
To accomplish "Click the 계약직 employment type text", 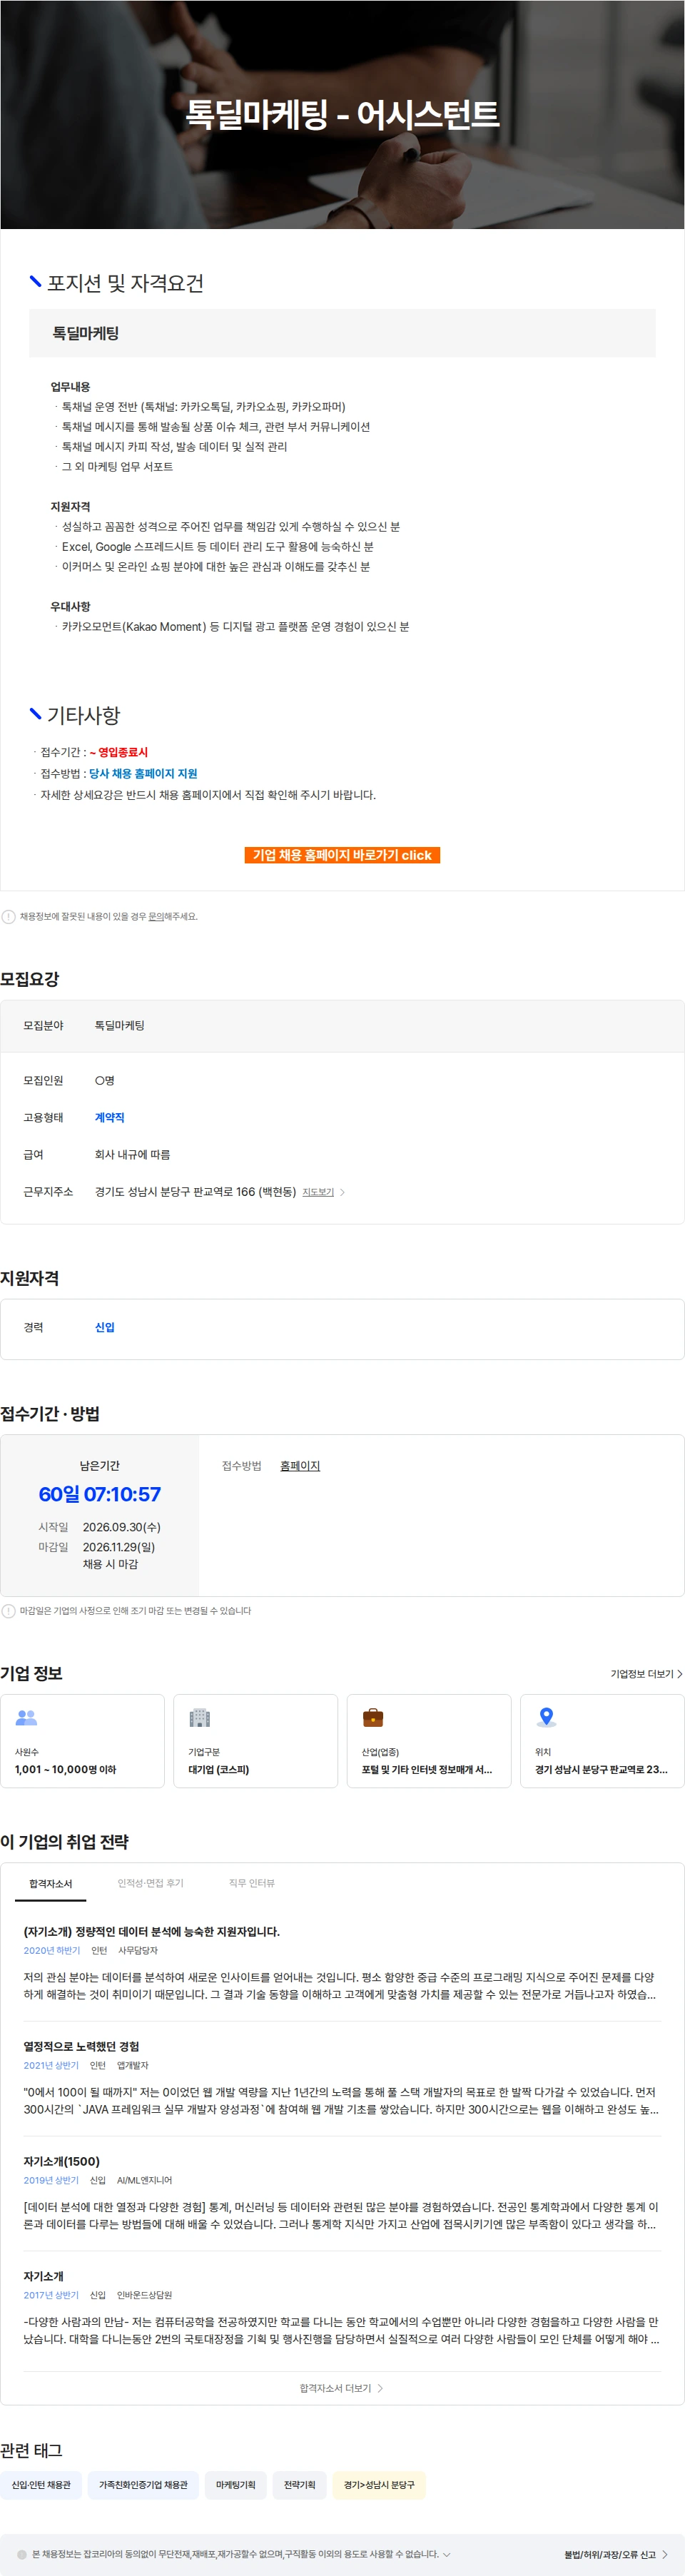I will tap(109, 1117).
